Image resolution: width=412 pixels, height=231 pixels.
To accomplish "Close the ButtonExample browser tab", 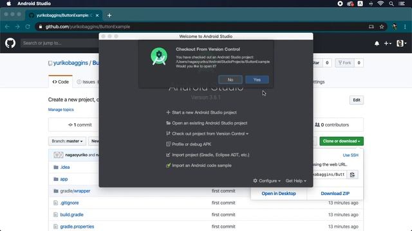I will click(x=97, y=15).
